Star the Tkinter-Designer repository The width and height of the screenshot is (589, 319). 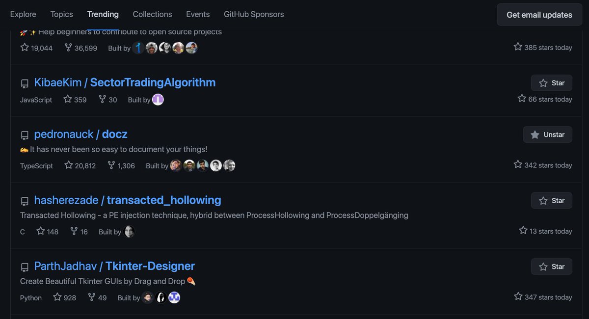pos(551,266)
